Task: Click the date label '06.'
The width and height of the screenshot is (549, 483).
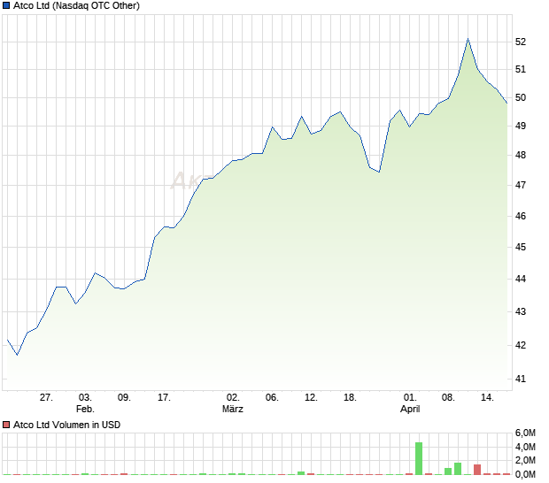Action: click(x=272, y=398)
